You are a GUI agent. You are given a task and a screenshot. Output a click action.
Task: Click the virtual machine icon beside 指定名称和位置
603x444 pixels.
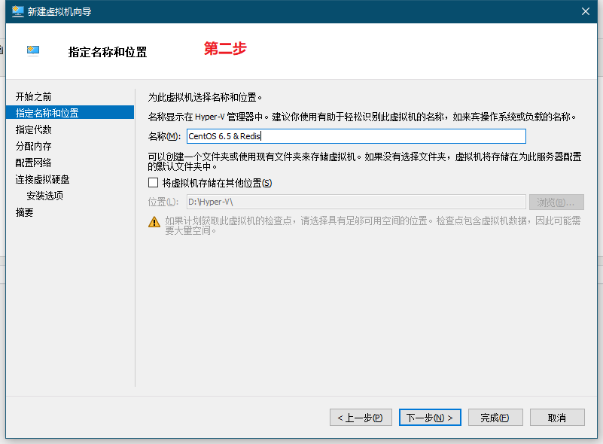[x=33, y=50]
